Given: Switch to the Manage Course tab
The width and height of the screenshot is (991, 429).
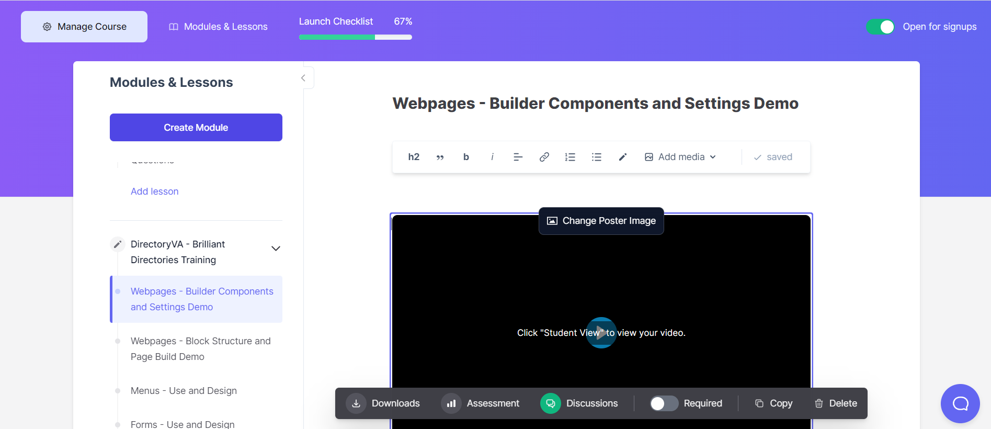Looking at the screenshot, I should point(84,27).
